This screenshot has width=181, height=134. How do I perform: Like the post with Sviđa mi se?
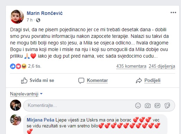pyautogui.click(x=37, y=81)
